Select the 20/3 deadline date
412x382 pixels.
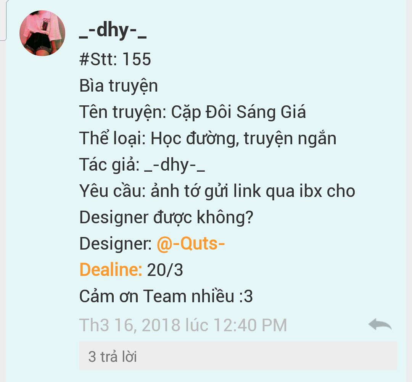pos(165,270)
